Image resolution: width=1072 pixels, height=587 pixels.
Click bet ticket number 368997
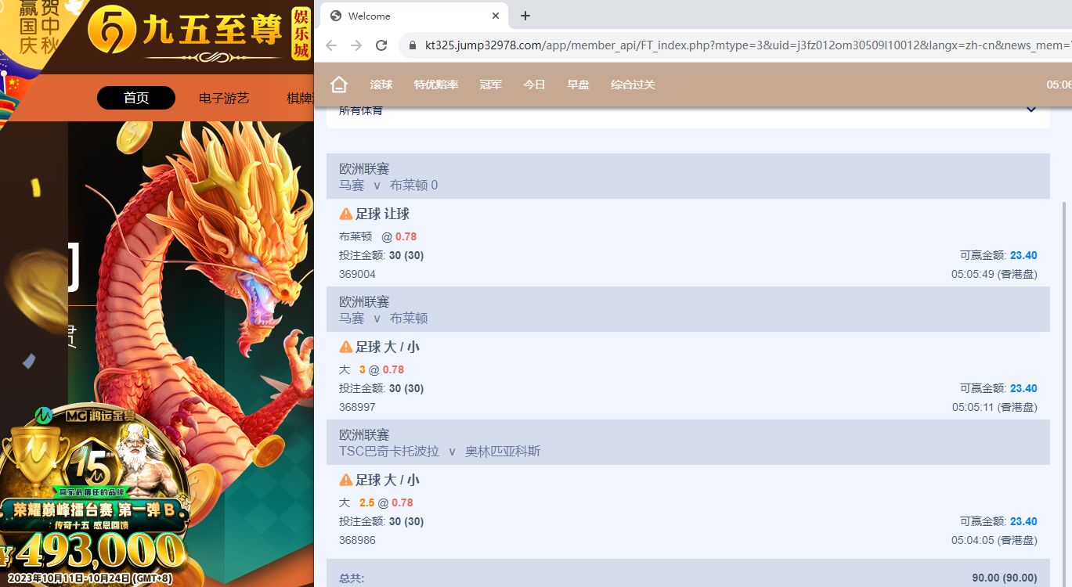coord(357,408)
